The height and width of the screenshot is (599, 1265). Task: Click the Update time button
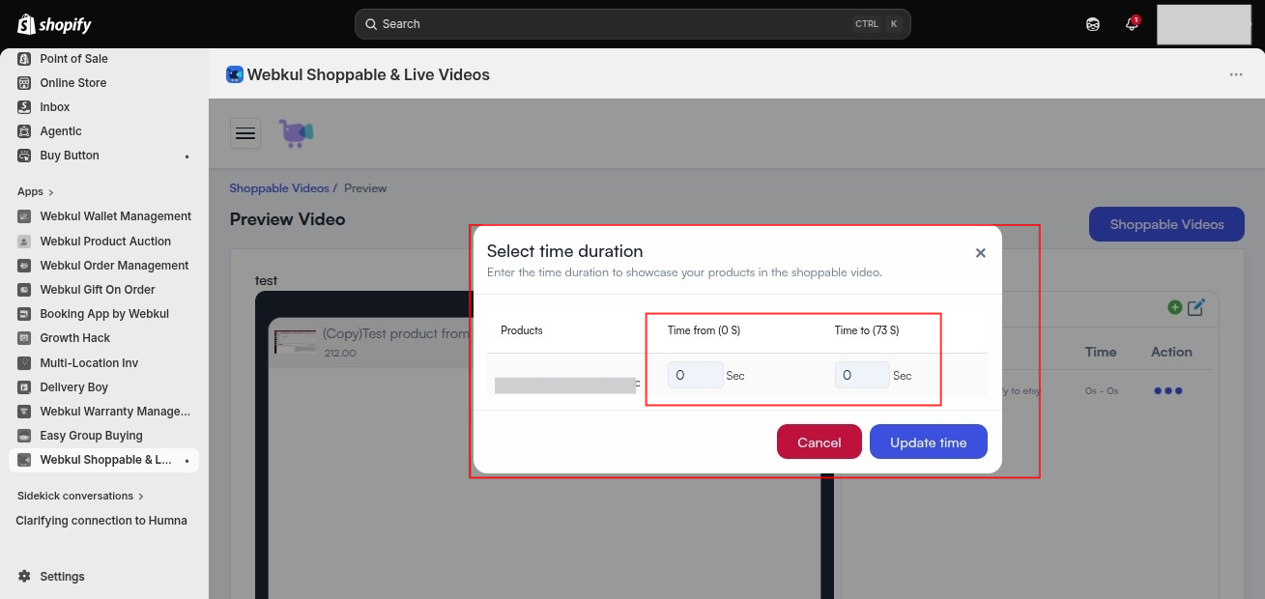click(x=929, y=442)
